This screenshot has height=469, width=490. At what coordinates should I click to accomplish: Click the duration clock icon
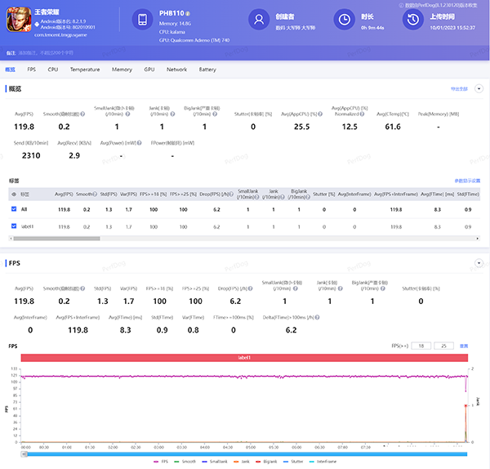point(345,20)
